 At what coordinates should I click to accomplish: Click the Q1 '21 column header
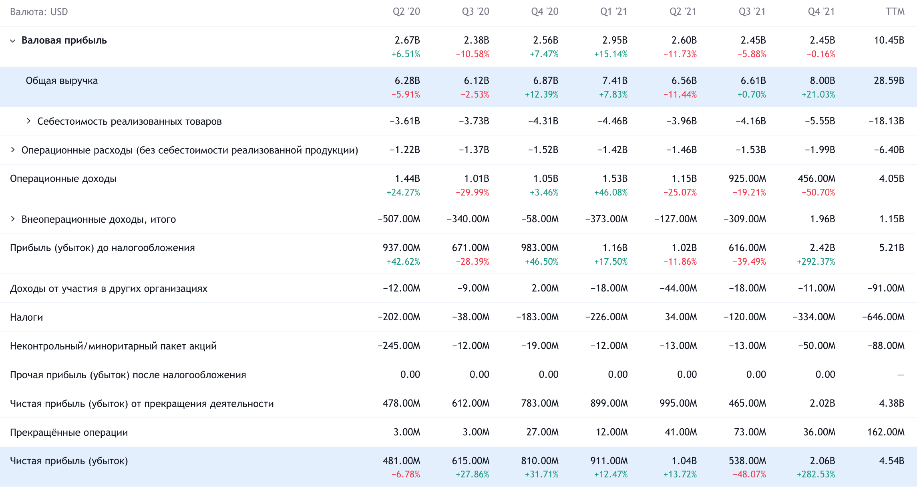[x=614, y=12]
